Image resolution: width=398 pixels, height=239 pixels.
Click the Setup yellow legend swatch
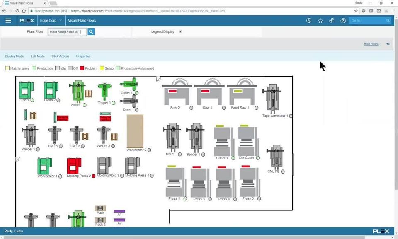(102, 68)
